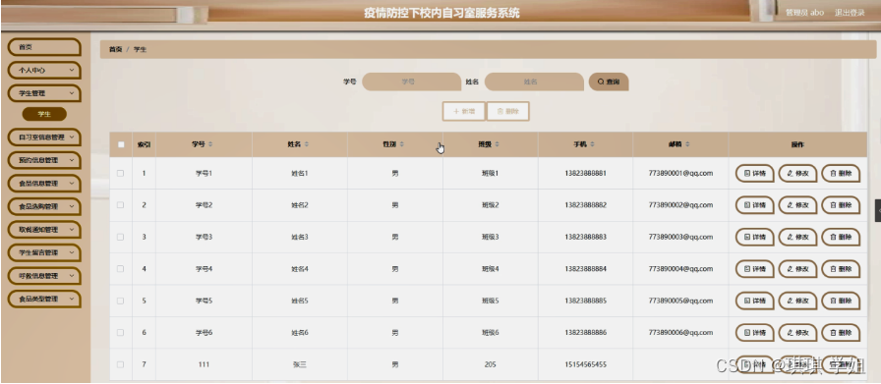Expand the 食品信息管理 sidebar menu
The width and height of the screenshot is (881, 384).
coord(44,184)
